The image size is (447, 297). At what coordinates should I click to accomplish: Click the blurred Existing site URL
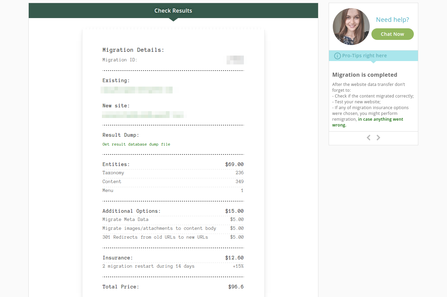[137, 90]
